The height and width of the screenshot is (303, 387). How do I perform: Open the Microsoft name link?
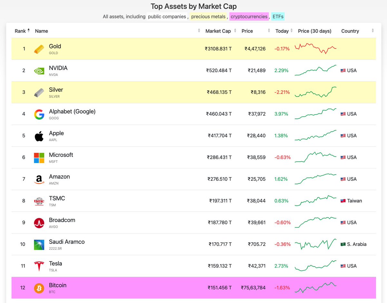61,155
